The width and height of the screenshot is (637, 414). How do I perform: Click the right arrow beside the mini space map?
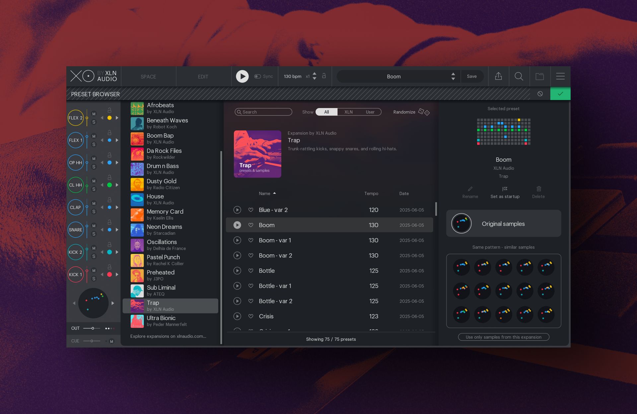113,303
